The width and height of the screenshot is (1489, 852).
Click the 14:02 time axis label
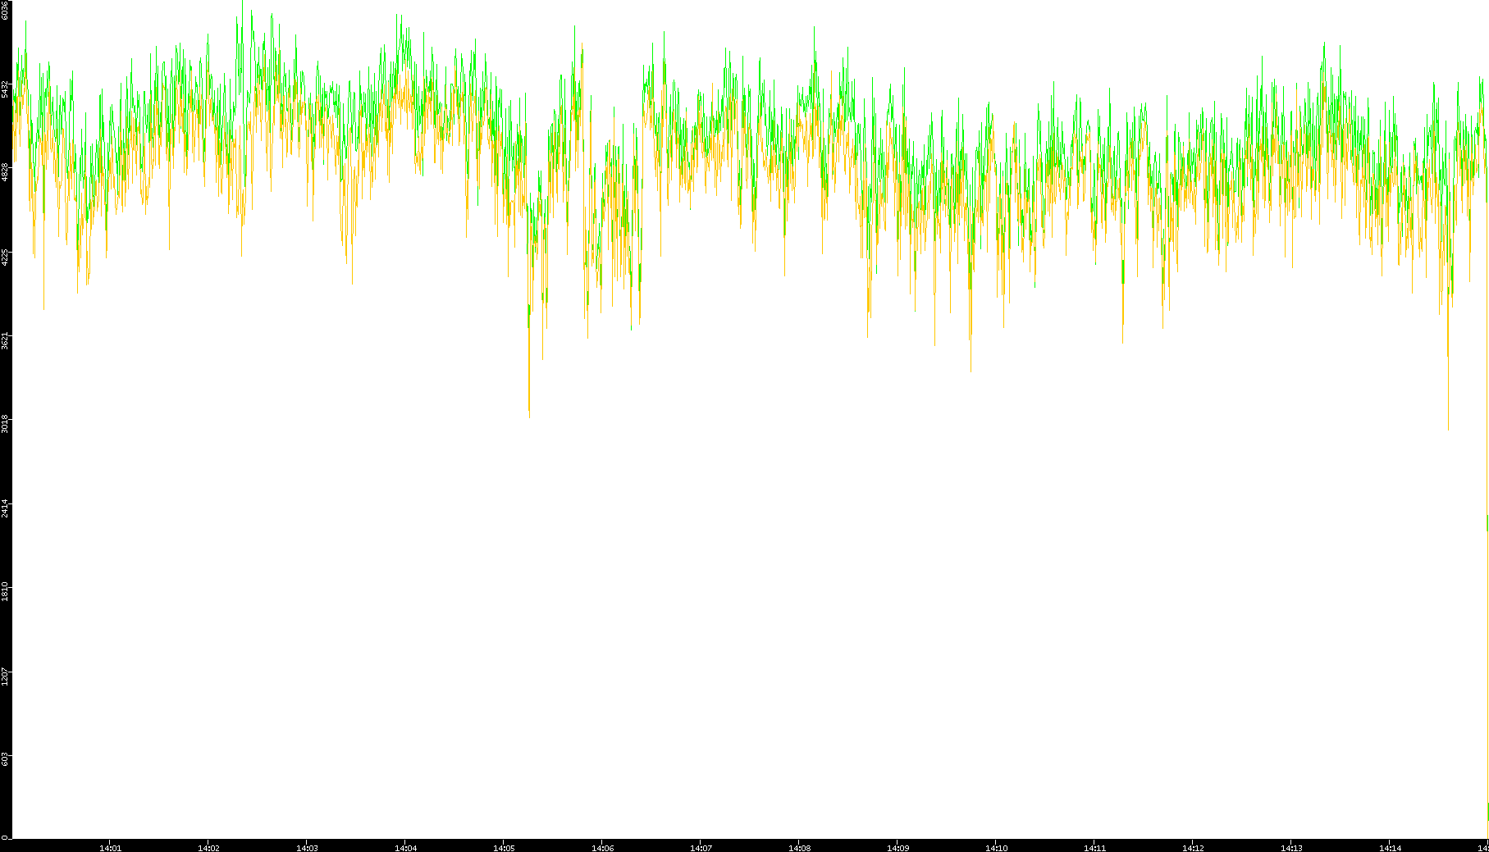coord(208,848)
